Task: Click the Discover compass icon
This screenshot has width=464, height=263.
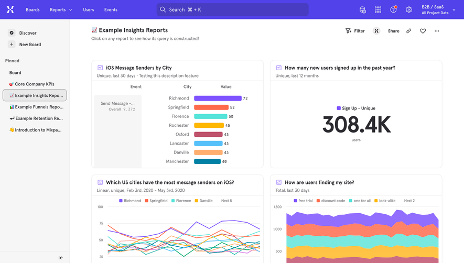Action: click(12, 33)
